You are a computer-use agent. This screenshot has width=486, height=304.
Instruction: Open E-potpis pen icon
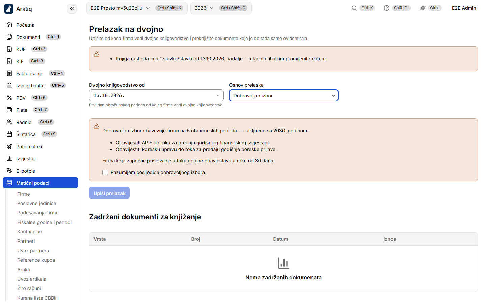(x=9, y=171)
